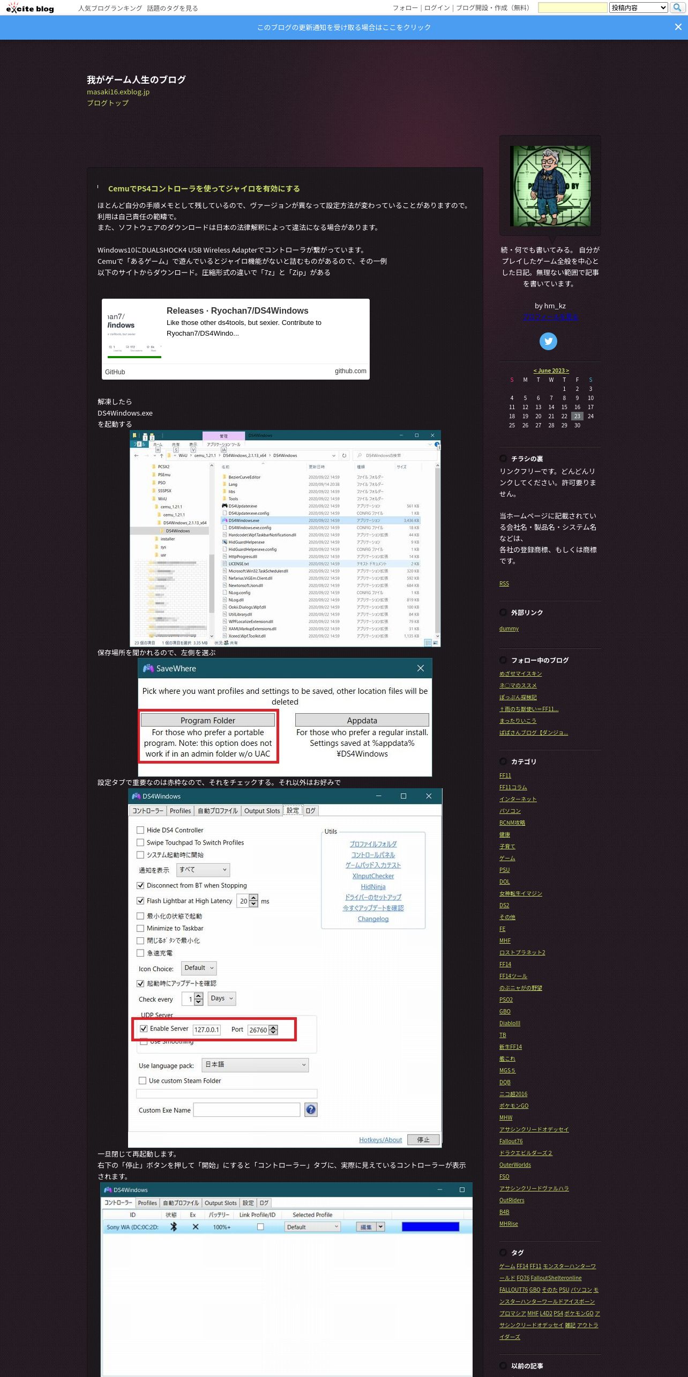Screen dimensions: 688x1377
Task: Open the 人気ブログランキング header link
Action: (x=110, y=8)
